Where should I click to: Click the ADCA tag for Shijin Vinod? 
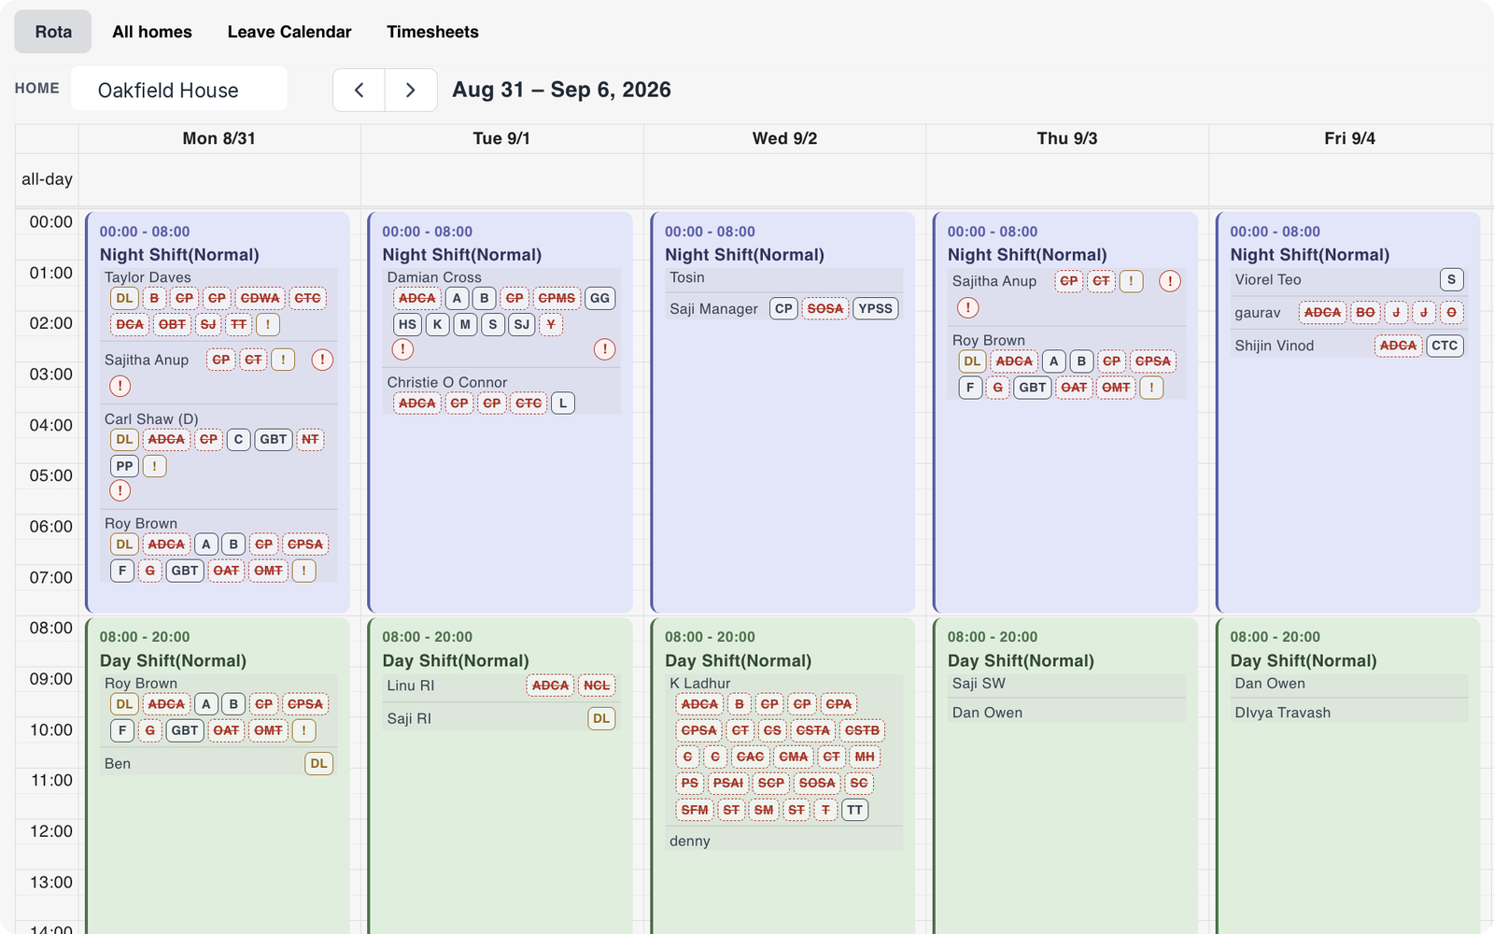pos(1399,346)
